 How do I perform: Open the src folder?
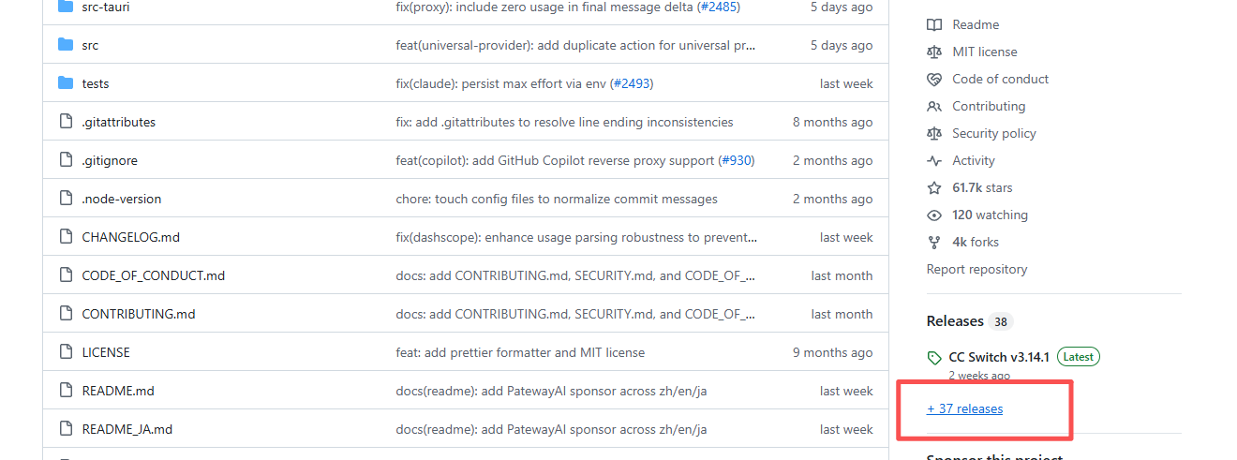pyautogui.click(x=90, y=45)
